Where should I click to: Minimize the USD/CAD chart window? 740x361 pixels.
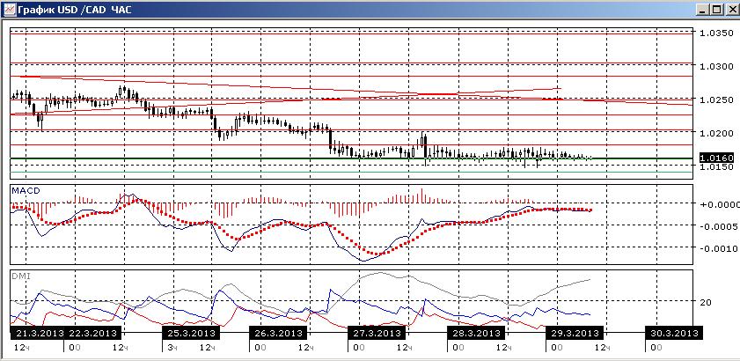point(702,10)
